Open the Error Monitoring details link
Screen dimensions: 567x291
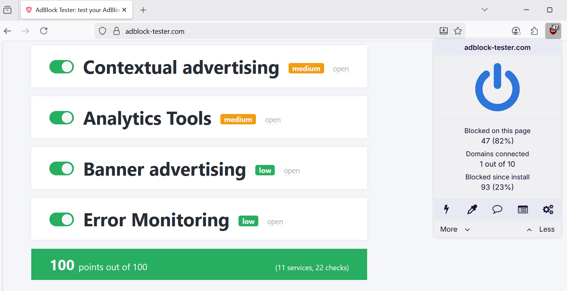(275, 222)
